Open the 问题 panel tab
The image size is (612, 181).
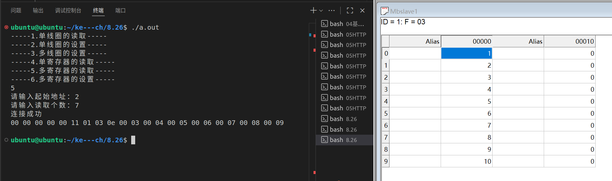16,11
